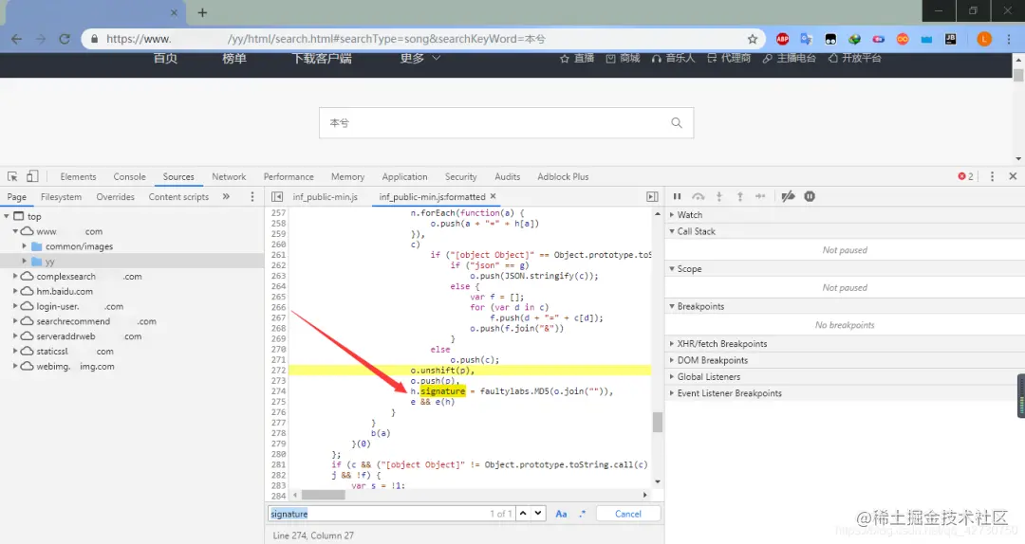Show the error count indicator details
The height and width of the screenshot is (544, 1025).
(965, 176)
